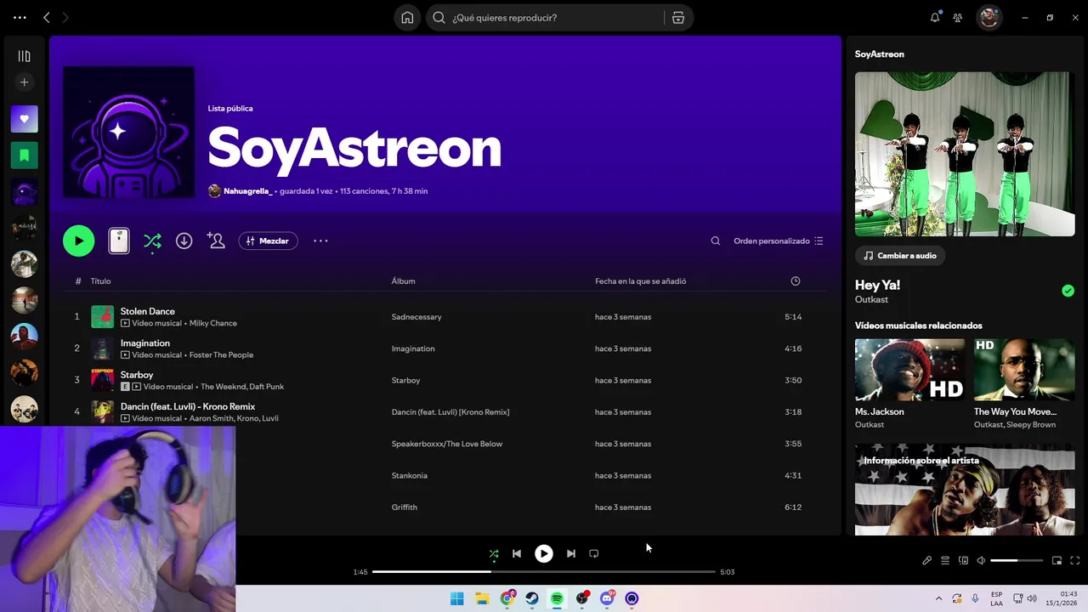Click the player bar play button
1088x612 pixels.
[544, 553]
